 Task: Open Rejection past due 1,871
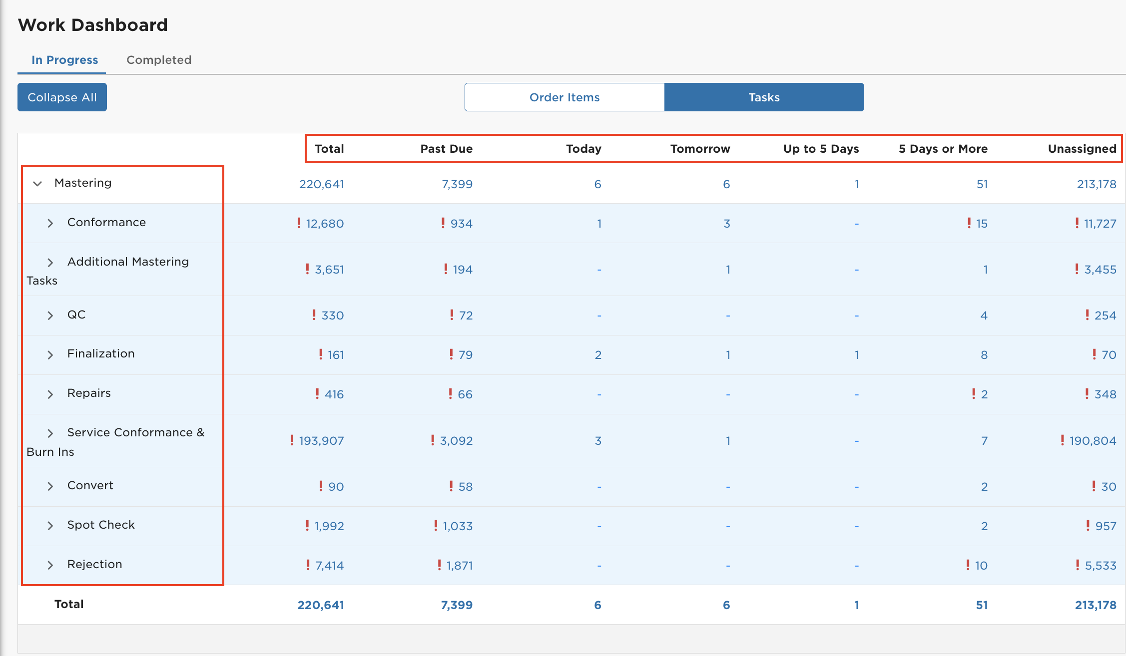[x=460, y=566]
